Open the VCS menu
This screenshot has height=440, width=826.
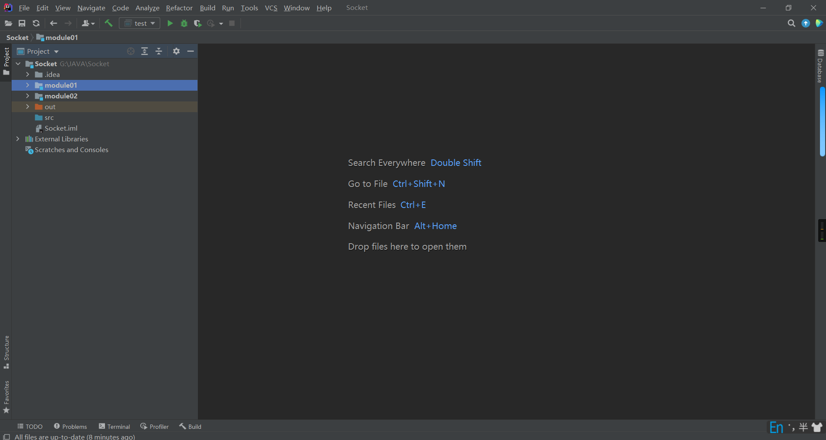point(271,8)
